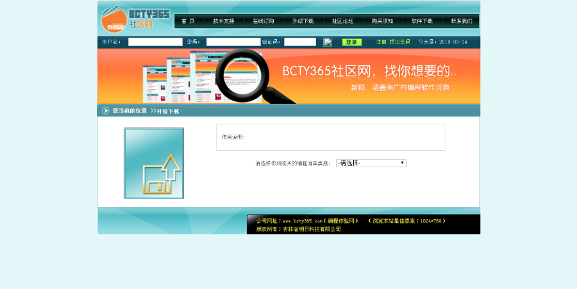The image size is (577, 289).
Task: Click 吉林省明日科技有限公司 copyright text
Action: point(312,229)
